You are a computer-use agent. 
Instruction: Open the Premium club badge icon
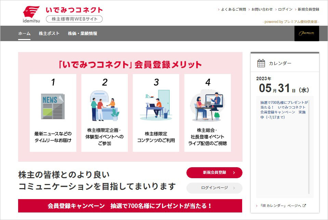307,33
